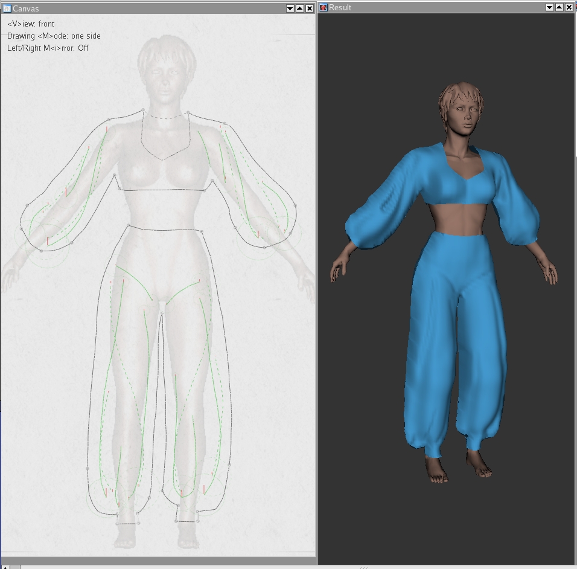Image resolution: width=577 pixels, height=569 pixels.
Task: Maximize the Canvas window with its up arrow
Action: tap(300, 8)
